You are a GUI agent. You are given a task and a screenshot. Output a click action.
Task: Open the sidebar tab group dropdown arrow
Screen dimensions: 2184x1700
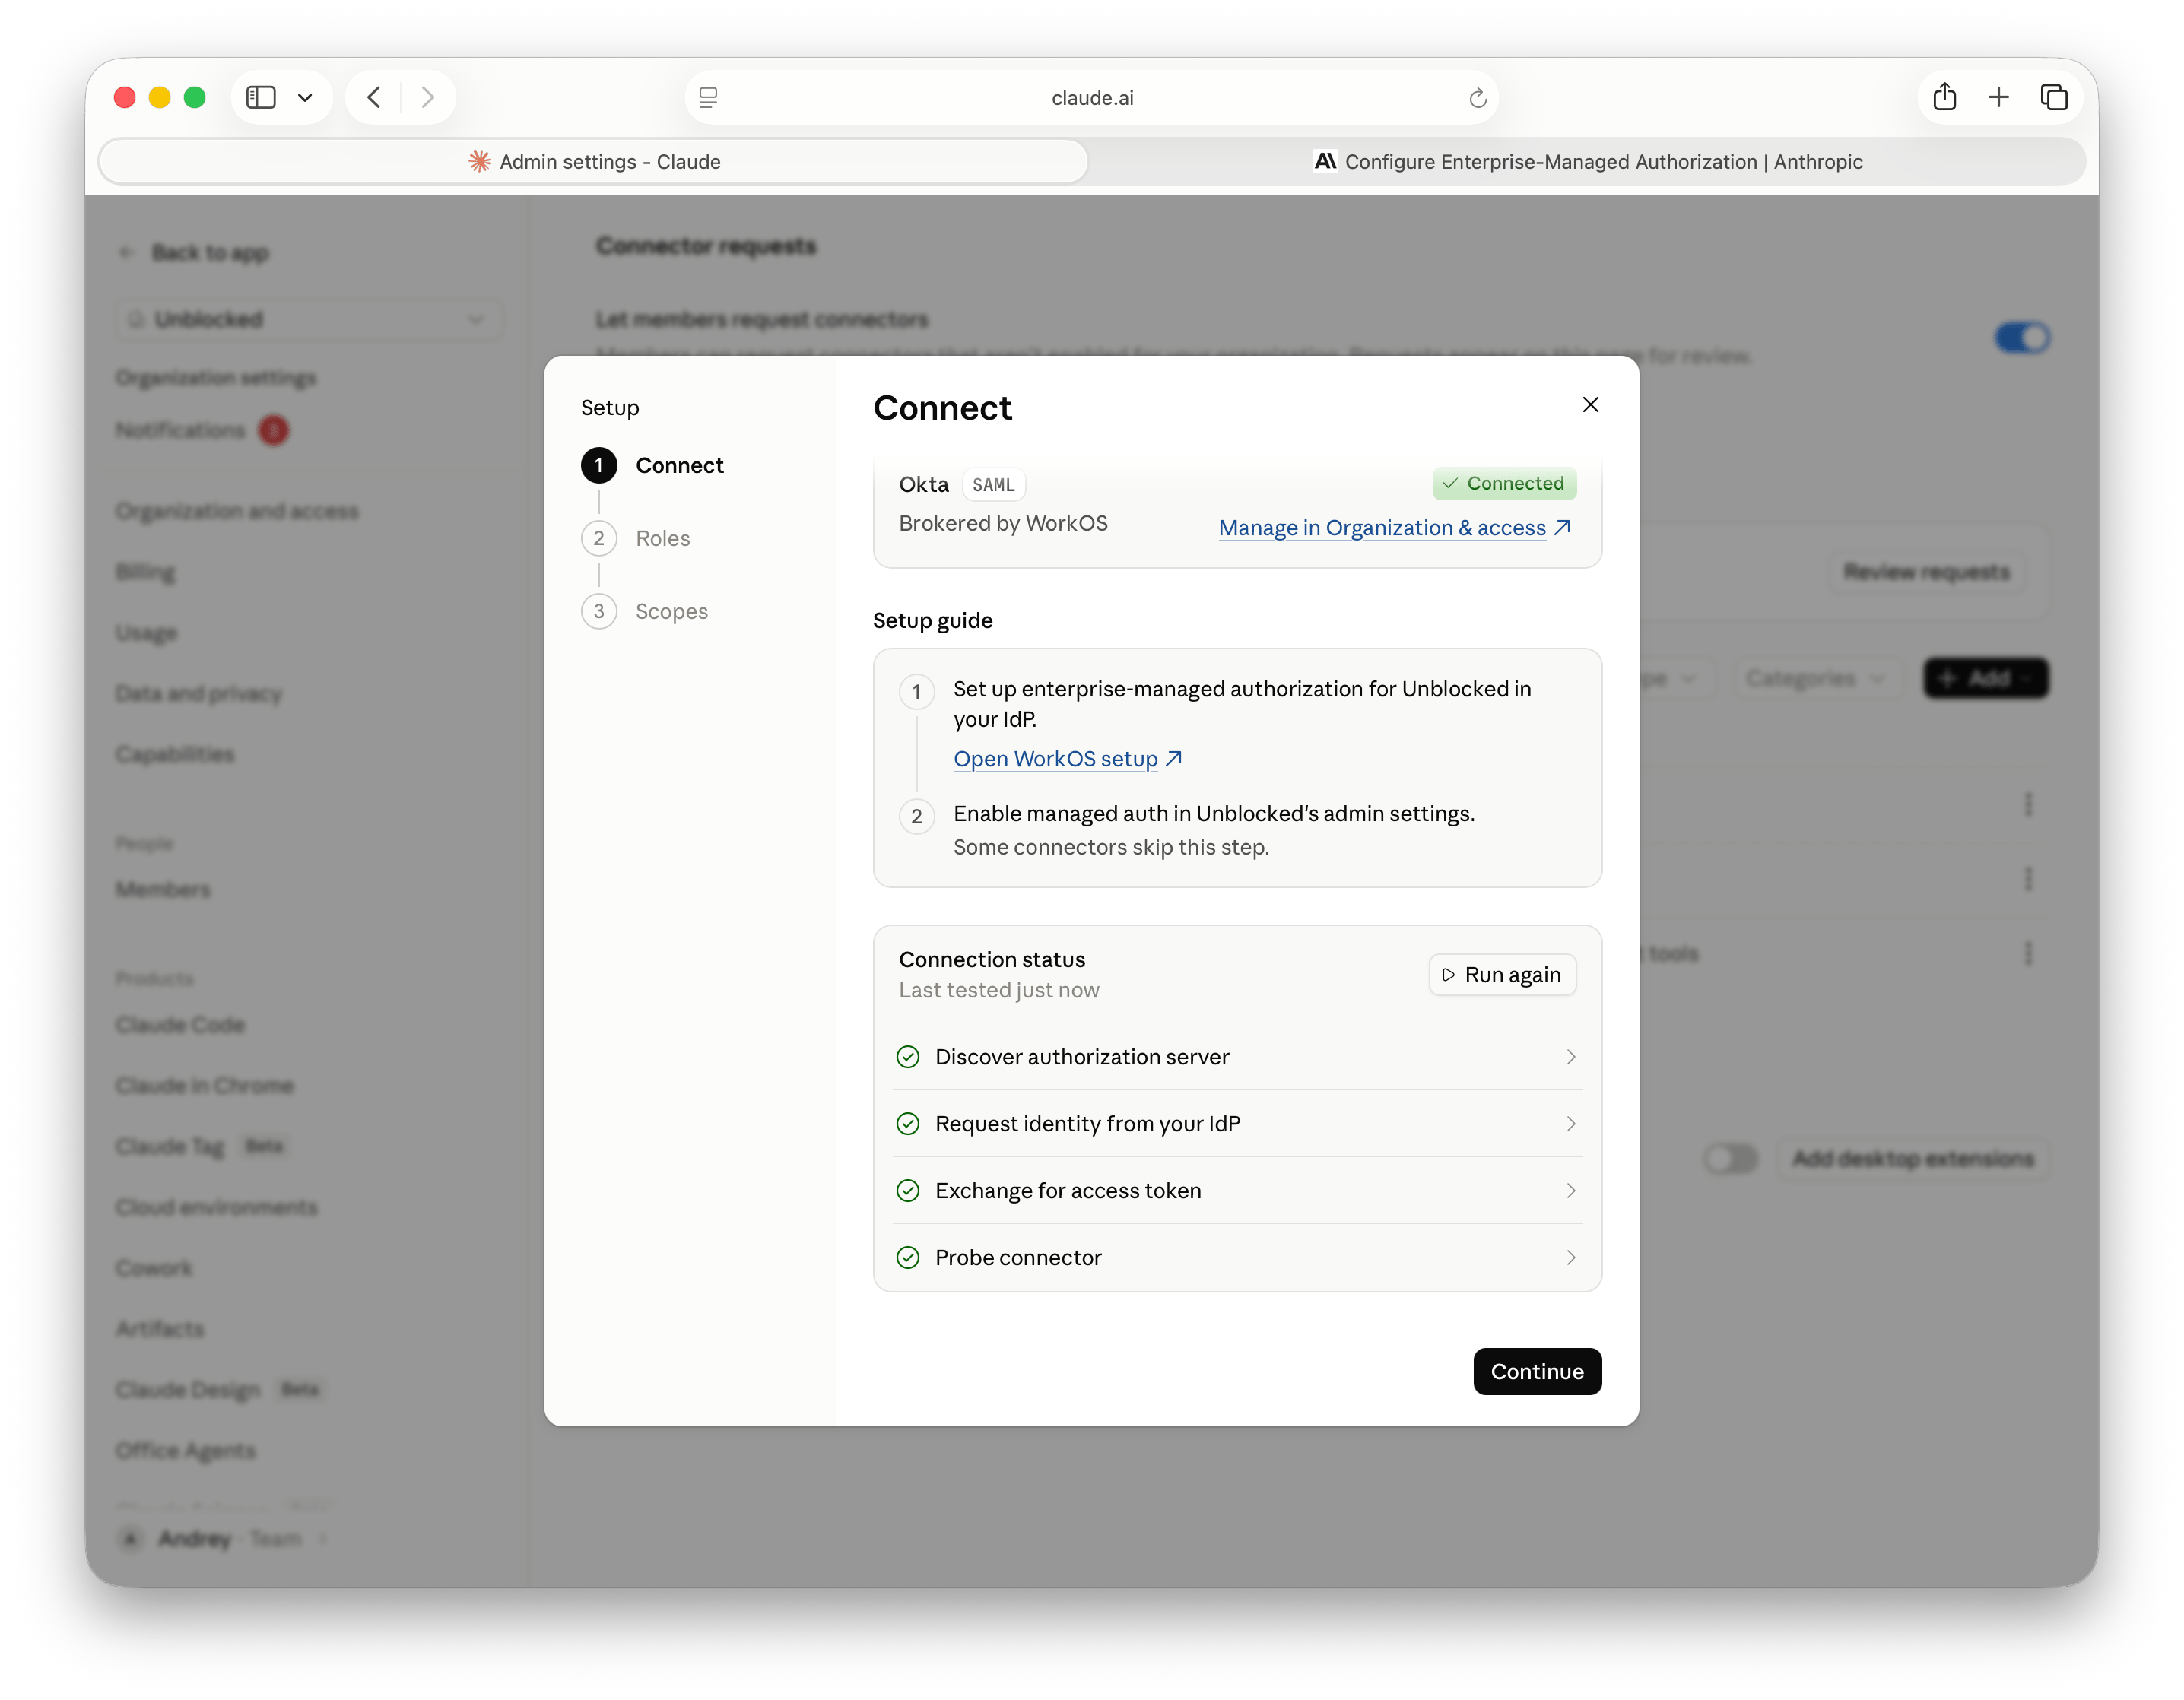coord(305,97)
